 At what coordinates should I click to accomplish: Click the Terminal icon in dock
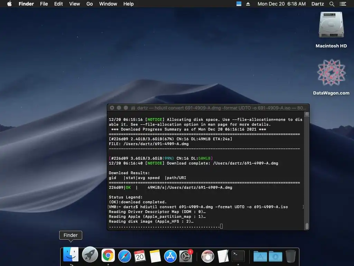[x=238, y=256]
